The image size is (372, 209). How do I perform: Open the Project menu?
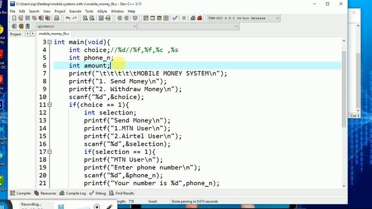(60, 11)
